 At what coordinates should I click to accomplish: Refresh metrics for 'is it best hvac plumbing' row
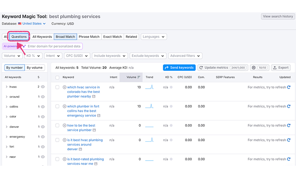[289, 140]
